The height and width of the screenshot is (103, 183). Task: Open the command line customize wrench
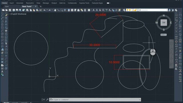(47, 100)
